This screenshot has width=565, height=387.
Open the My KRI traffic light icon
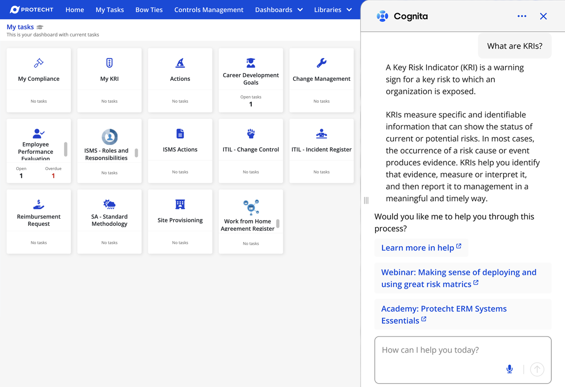(109, 63)
